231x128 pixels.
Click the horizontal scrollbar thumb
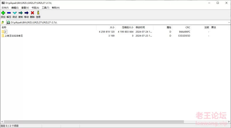pos(94,122)
